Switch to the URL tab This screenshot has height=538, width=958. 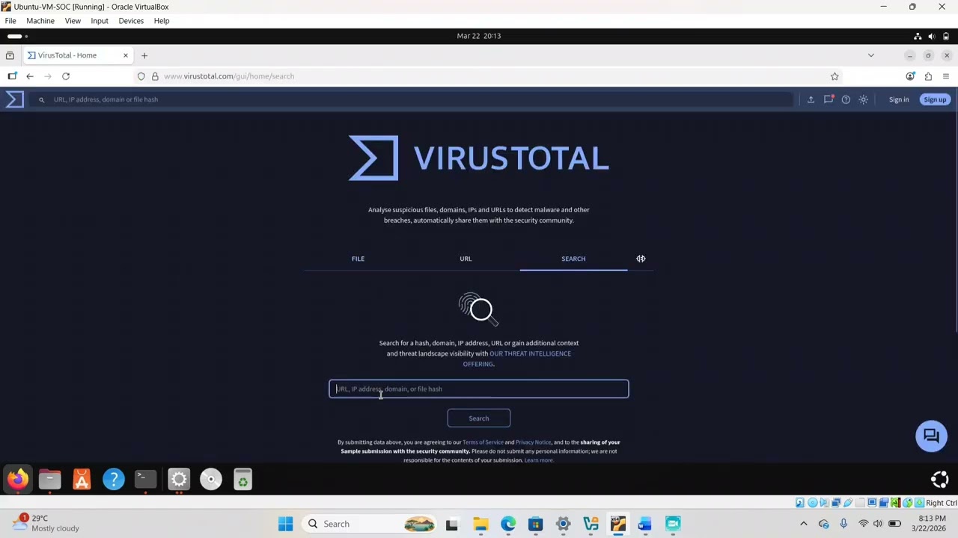click(466, 259)
